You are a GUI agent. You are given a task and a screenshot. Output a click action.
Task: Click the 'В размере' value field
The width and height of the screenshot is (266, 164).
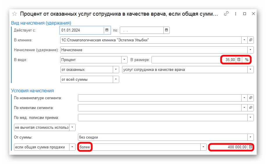point(194,60)
